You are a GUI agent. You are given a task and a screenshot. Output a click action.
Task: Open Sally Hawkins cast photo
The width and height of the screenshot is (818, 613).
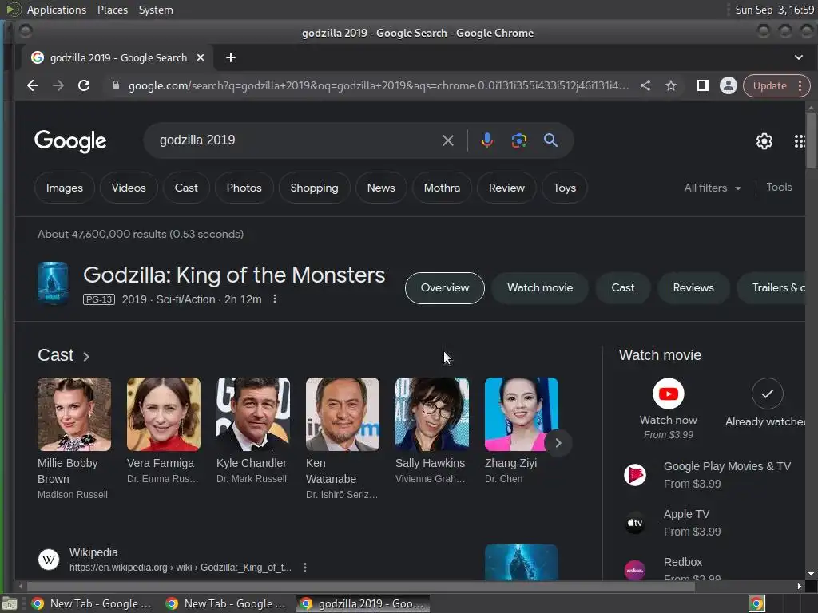(432, 414)
